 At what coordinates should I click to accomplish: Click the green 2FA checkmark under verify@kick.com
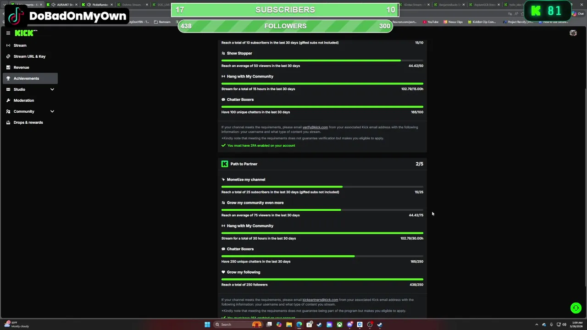point(223,145)
